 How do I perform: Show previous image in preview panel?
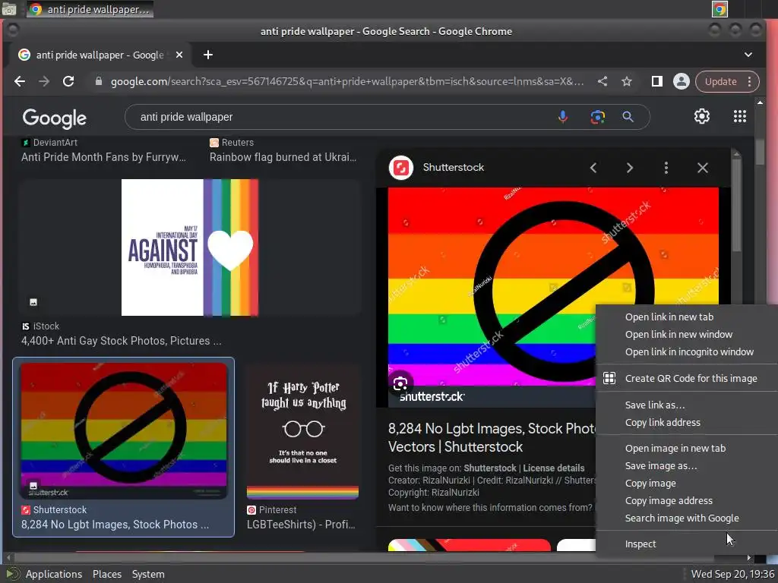pos(593,168)
